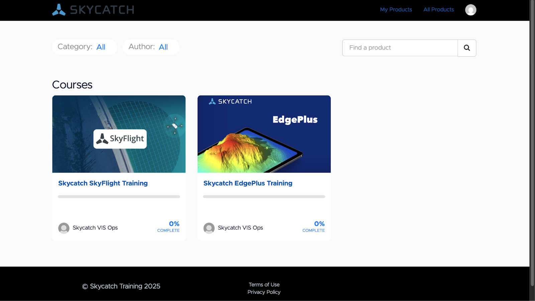Focus the Find a product search field

(x=400, y=48)
